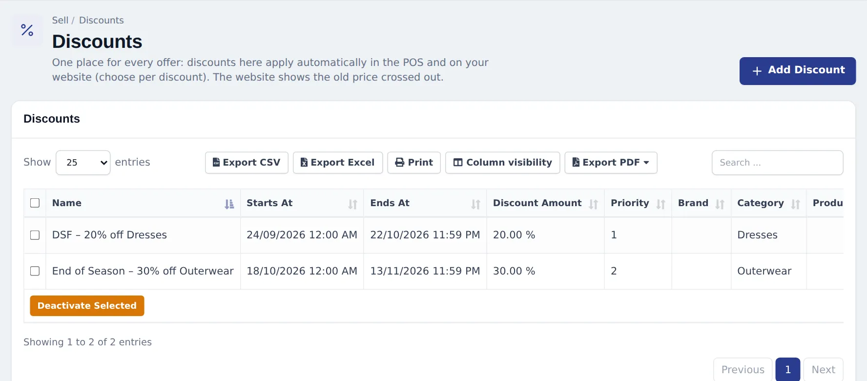This screenshot has height=381, width=867.
Task: Click the Priority column header
Action: (638, 203)
